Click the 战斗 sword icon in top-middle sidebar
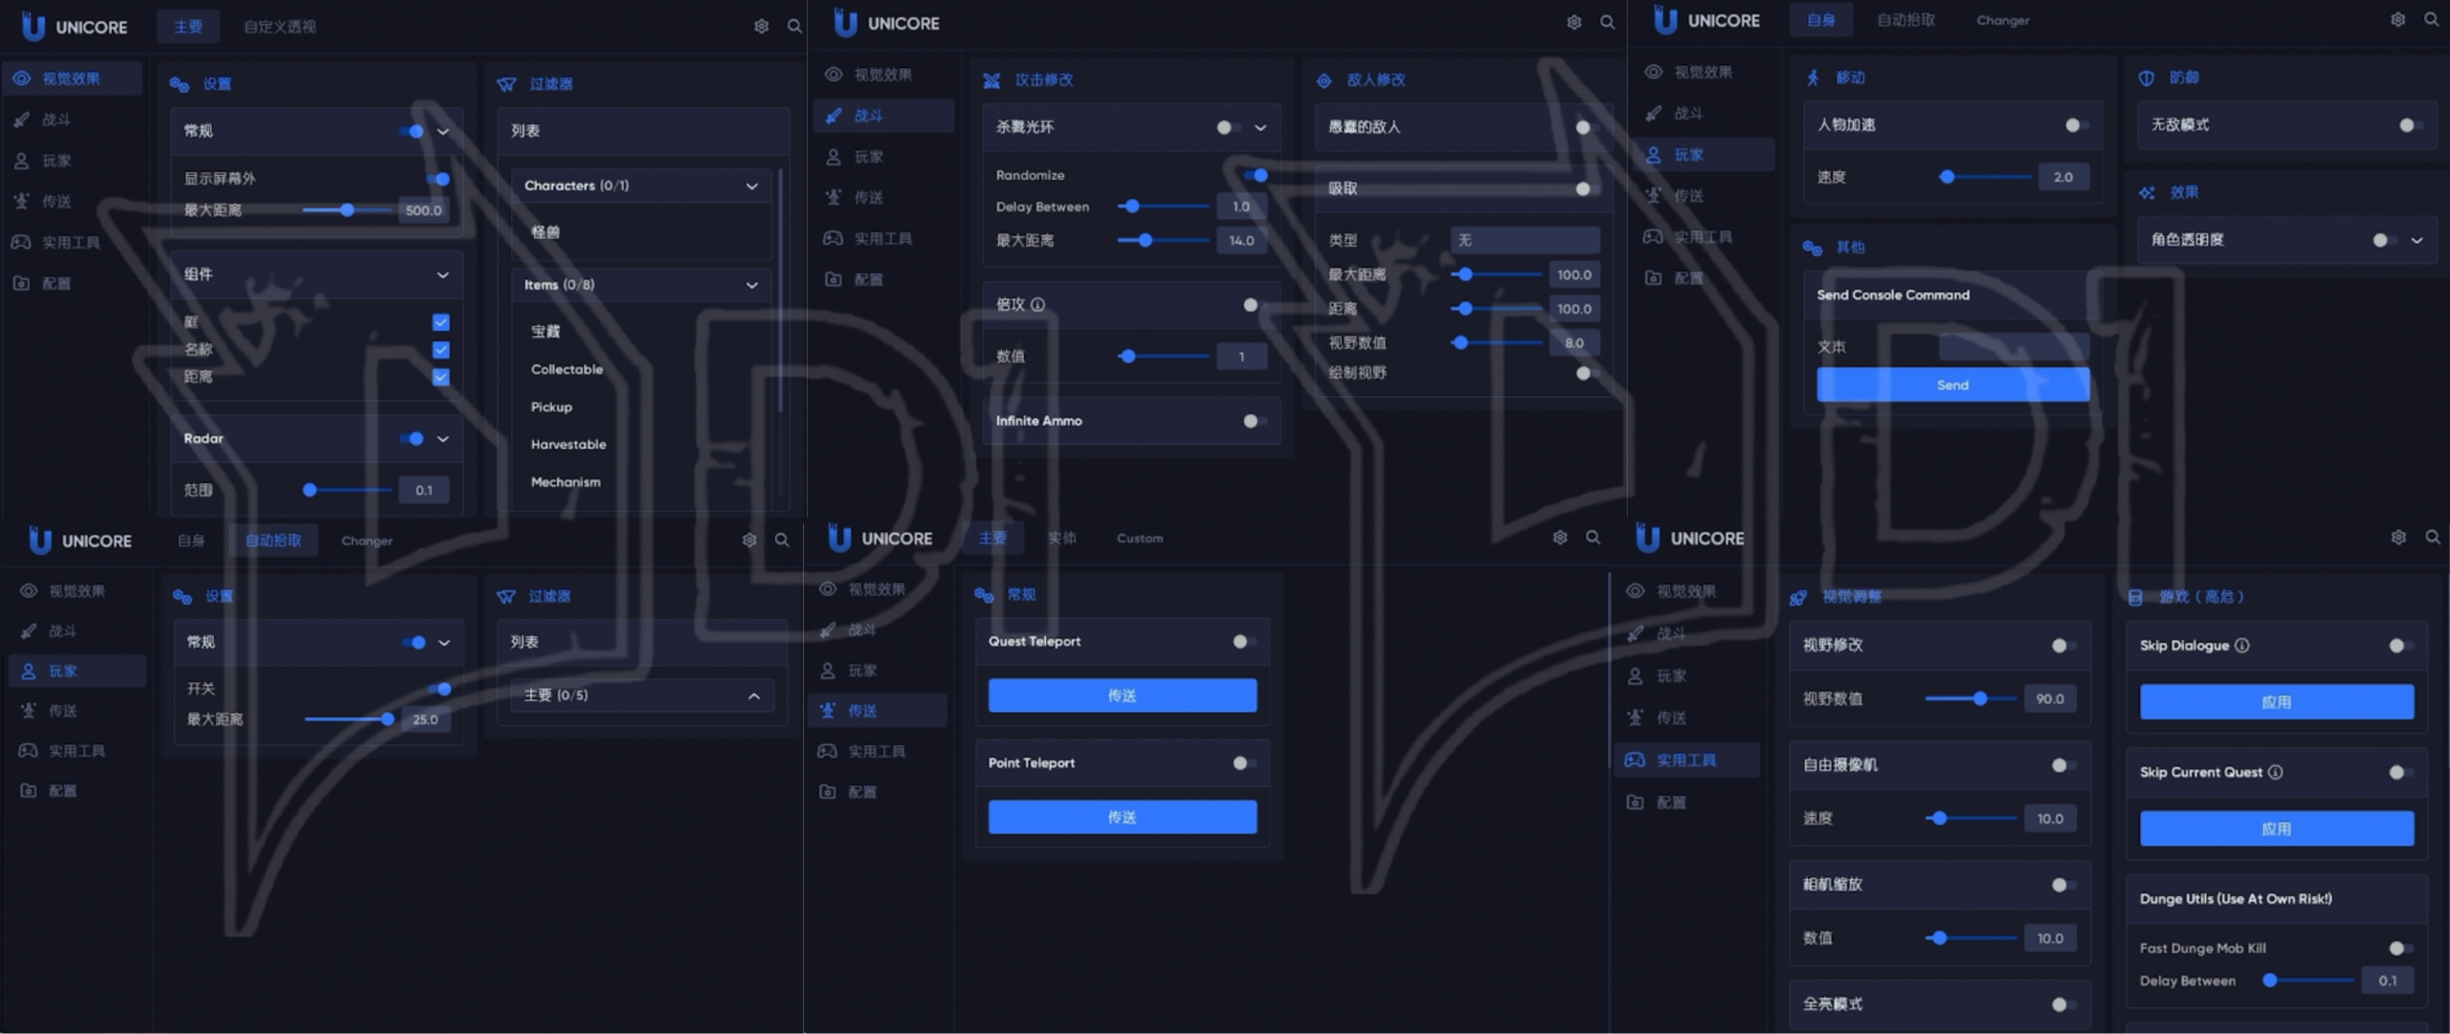 834,115
